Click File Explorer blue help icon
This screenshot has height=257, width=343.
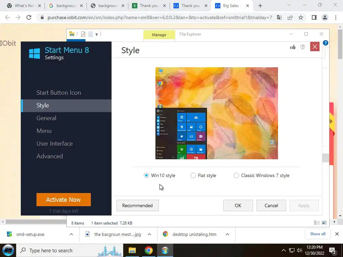[326, 43]
